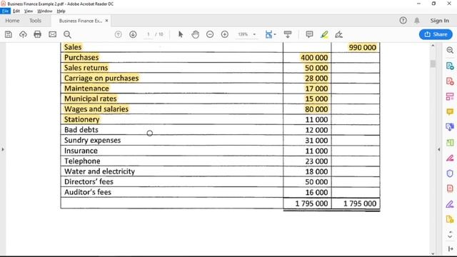Image resolution: width=457 pixels, height=257 pixels.
Task: Switch to the Tools tab
Action: (35, 21)
